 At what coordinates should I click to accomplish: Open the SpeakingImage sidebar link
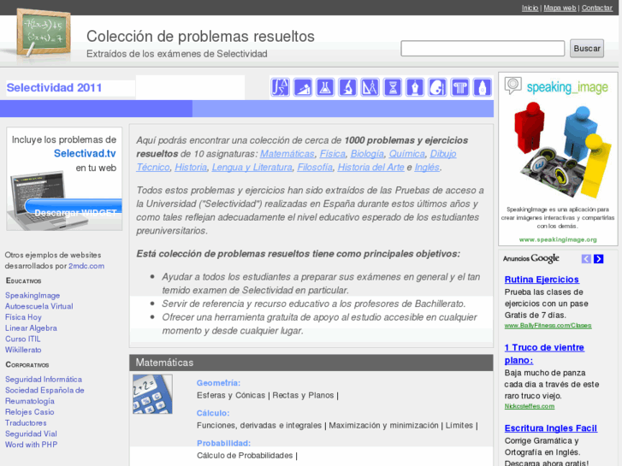(x=33, y=296)
